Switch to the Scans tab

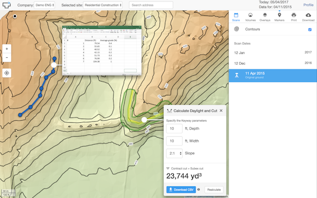point(236,17)
